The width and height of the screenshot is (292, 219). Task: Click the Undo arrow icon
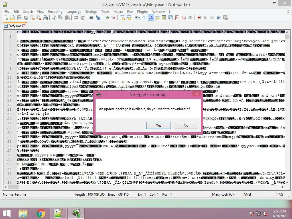coord(76,18)
